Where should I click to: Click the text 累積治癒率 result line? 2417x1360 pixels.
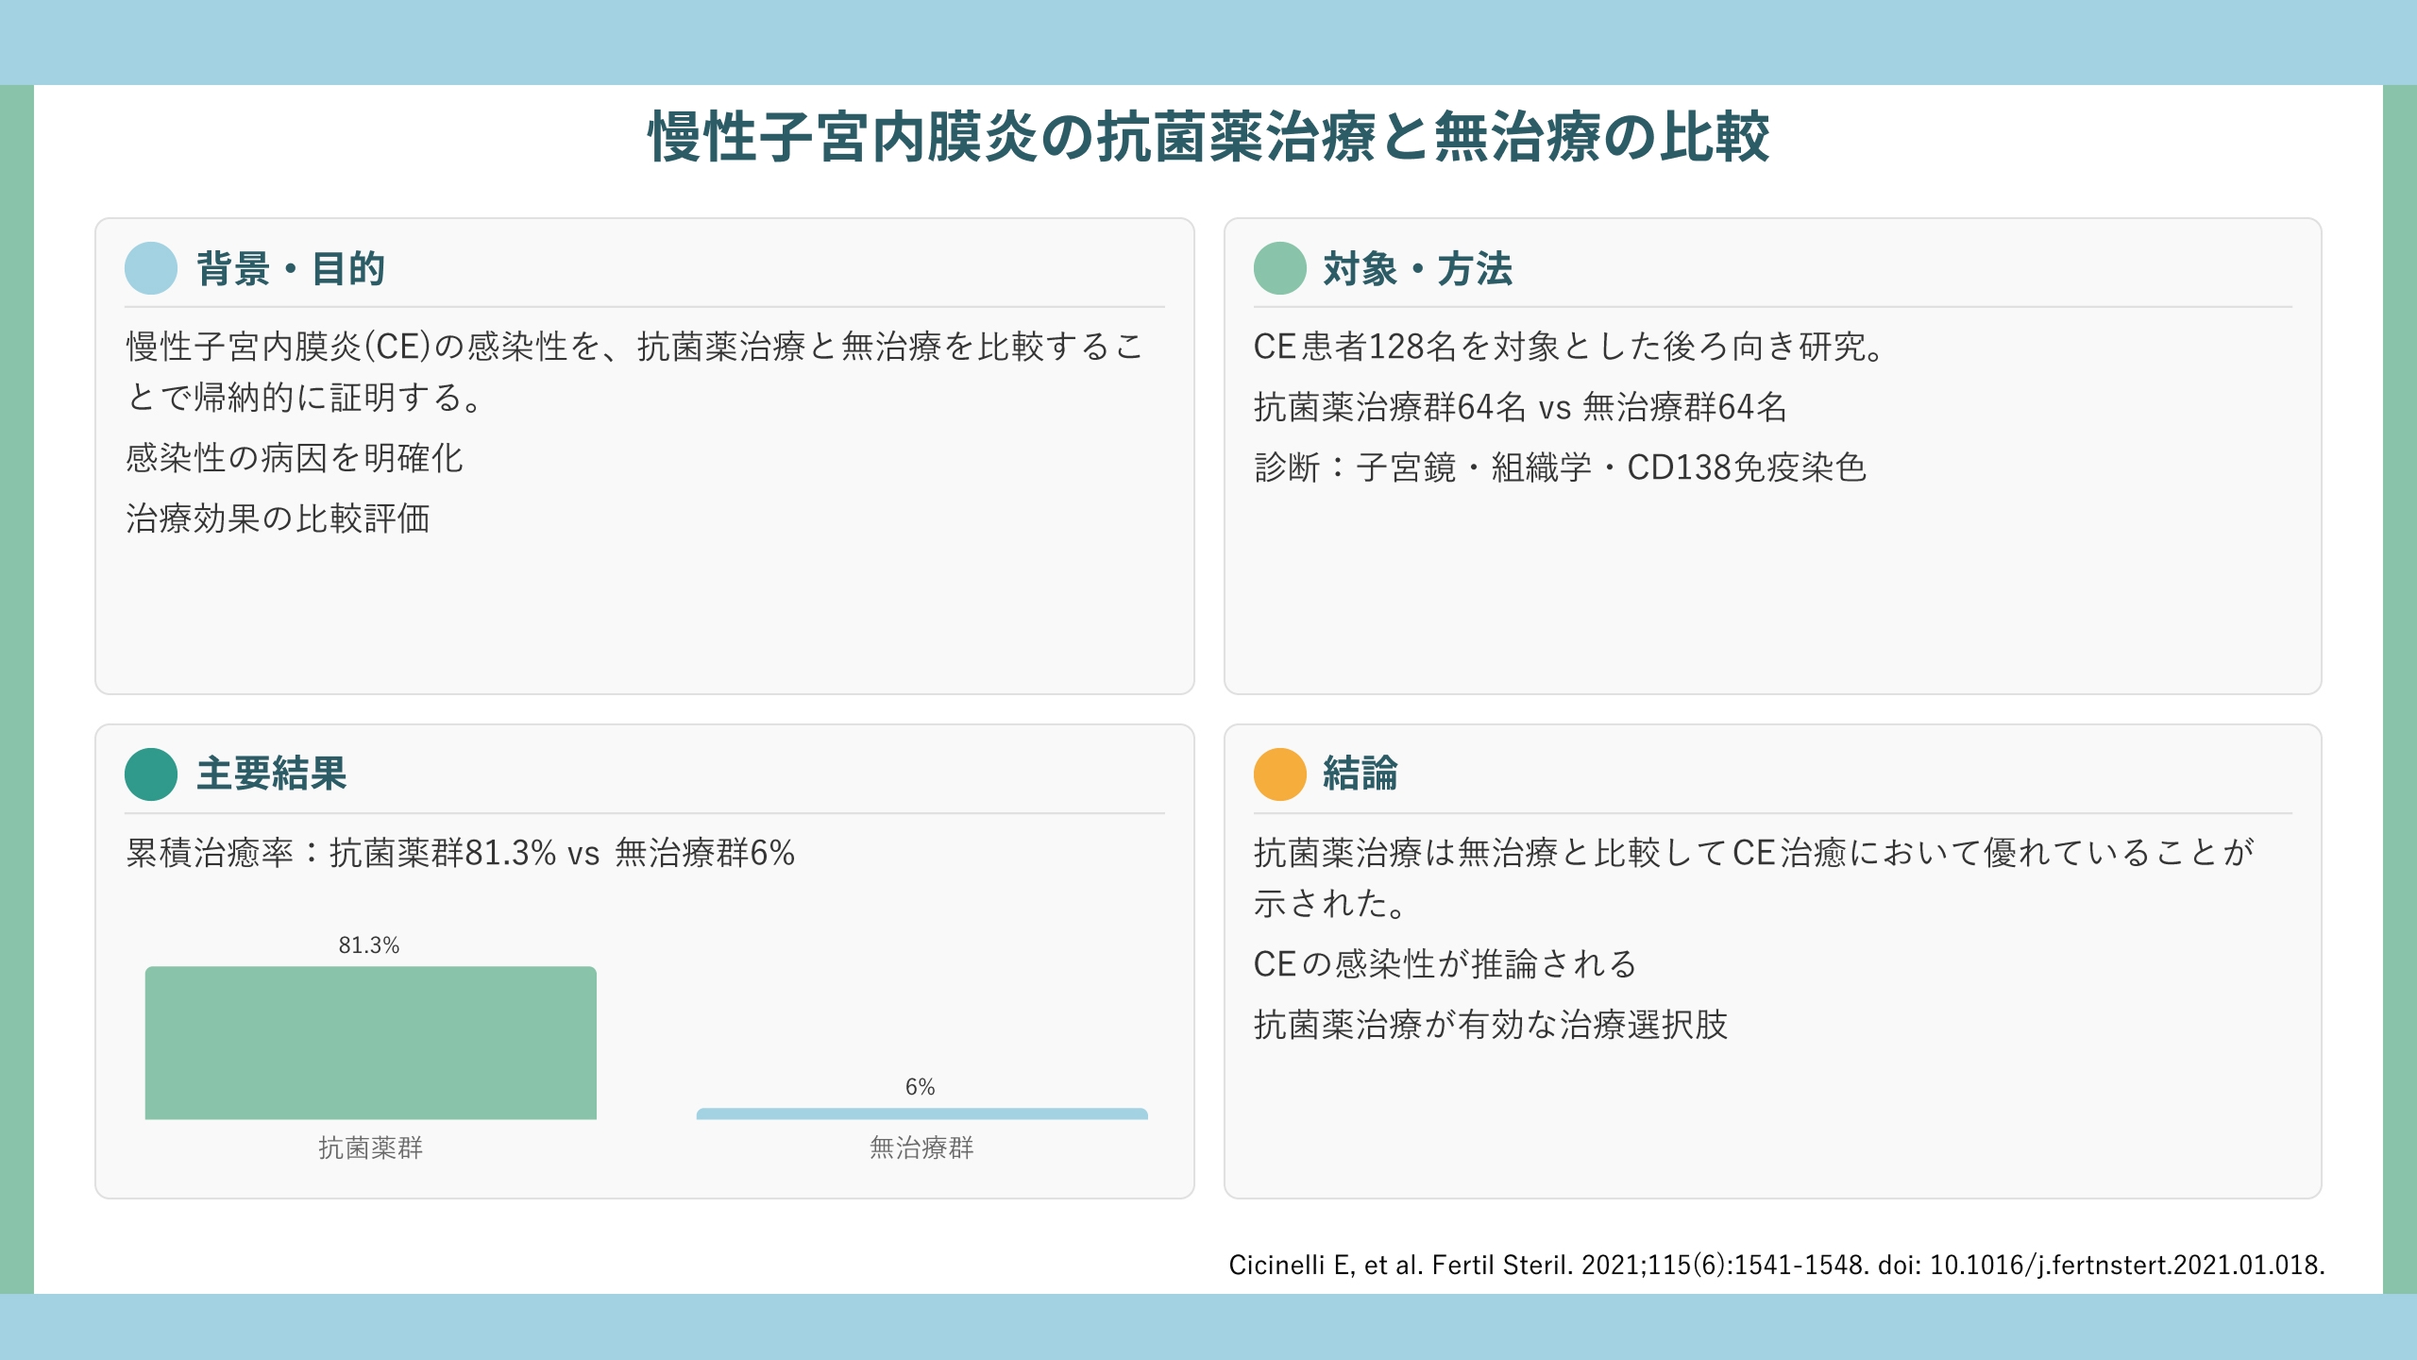point(460,854)
